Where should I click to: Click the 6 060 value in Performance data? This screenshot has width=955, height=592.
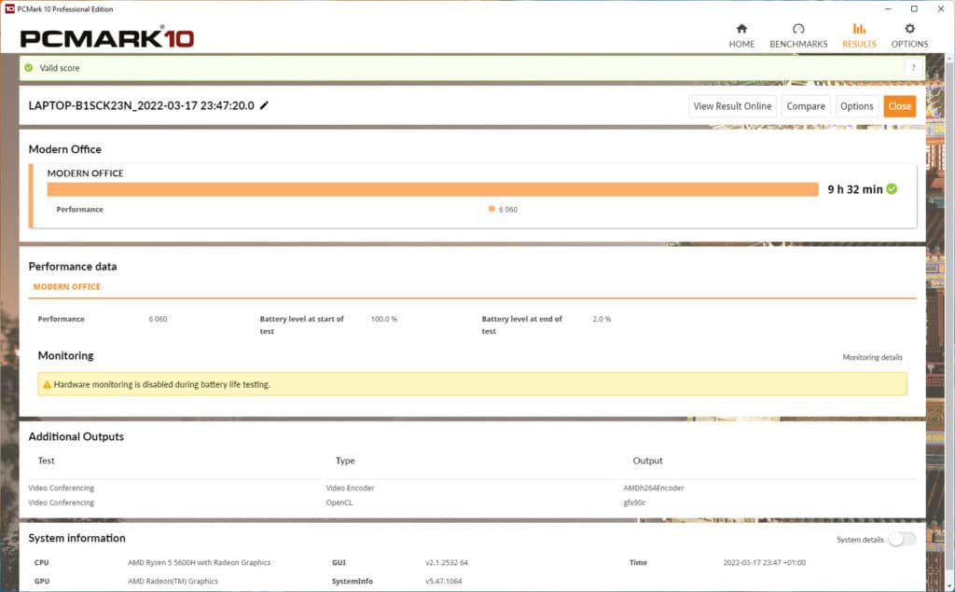point(158,319)
